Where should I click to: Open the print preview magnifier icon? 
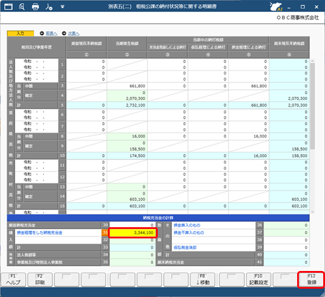click(21, 7)
